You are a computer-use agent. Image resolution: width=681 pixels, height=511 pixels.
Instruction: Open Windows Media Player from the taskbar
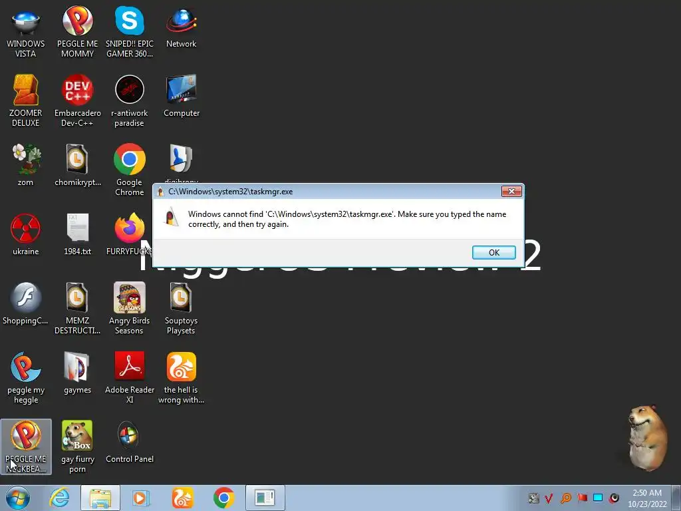coord(141,498)
